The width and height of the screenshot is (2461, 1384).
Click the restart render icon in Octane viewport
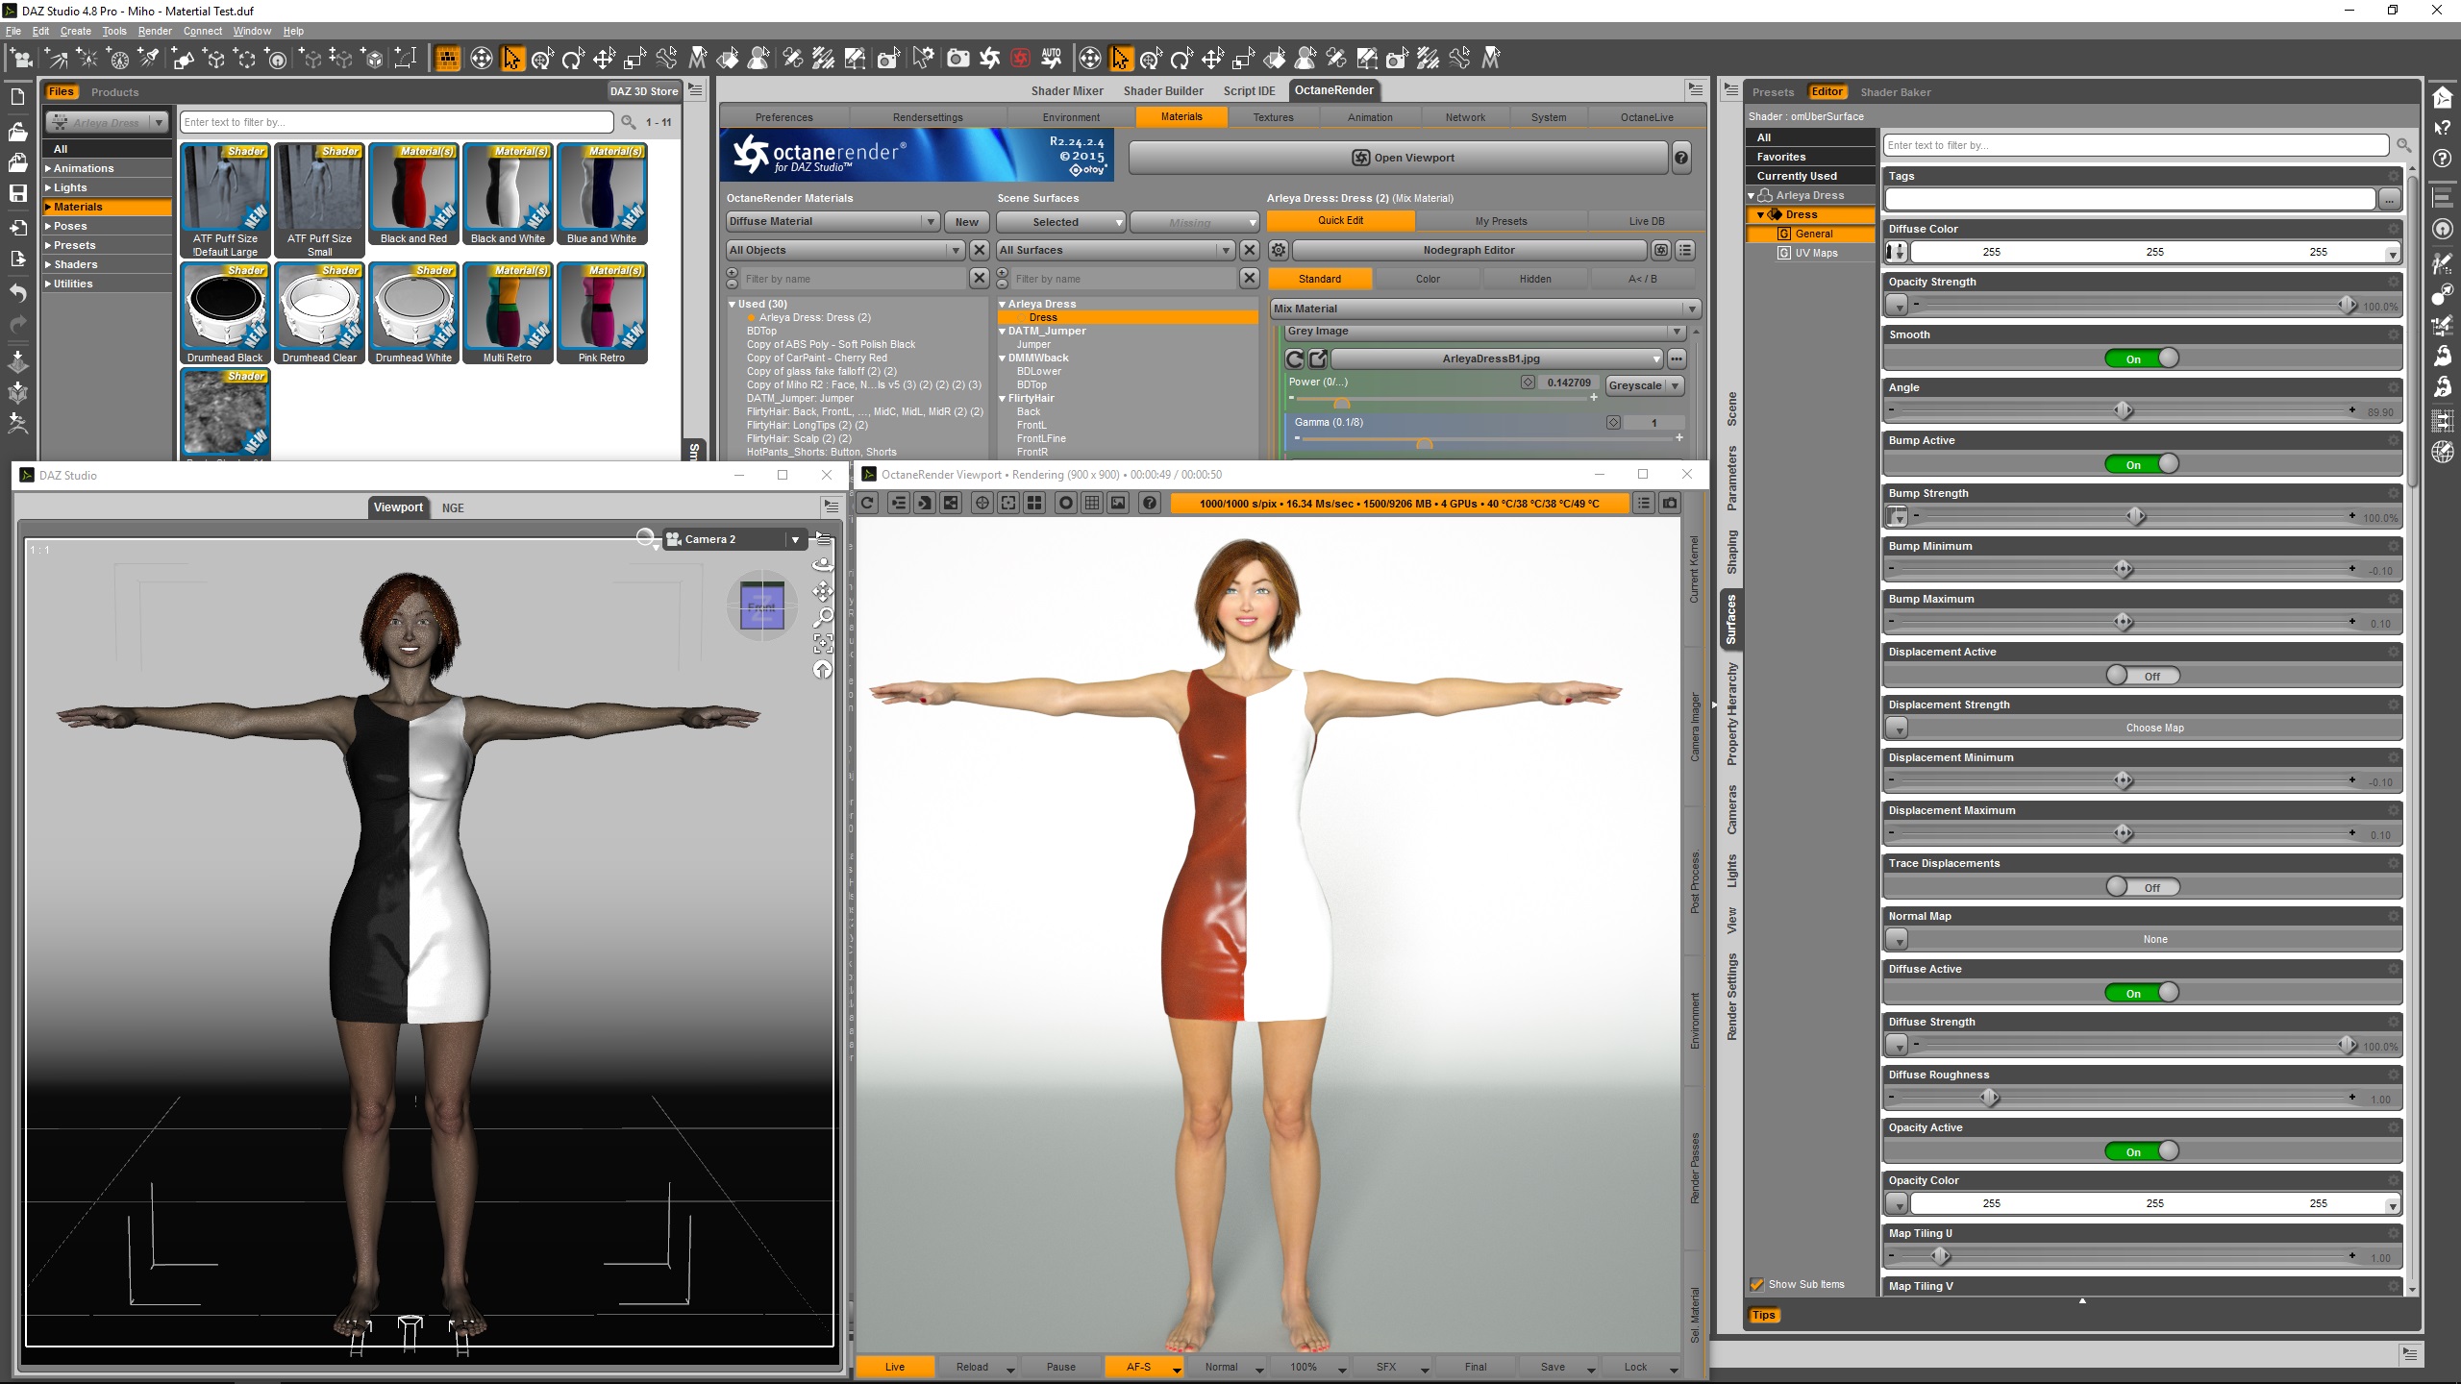coord(867,503)
